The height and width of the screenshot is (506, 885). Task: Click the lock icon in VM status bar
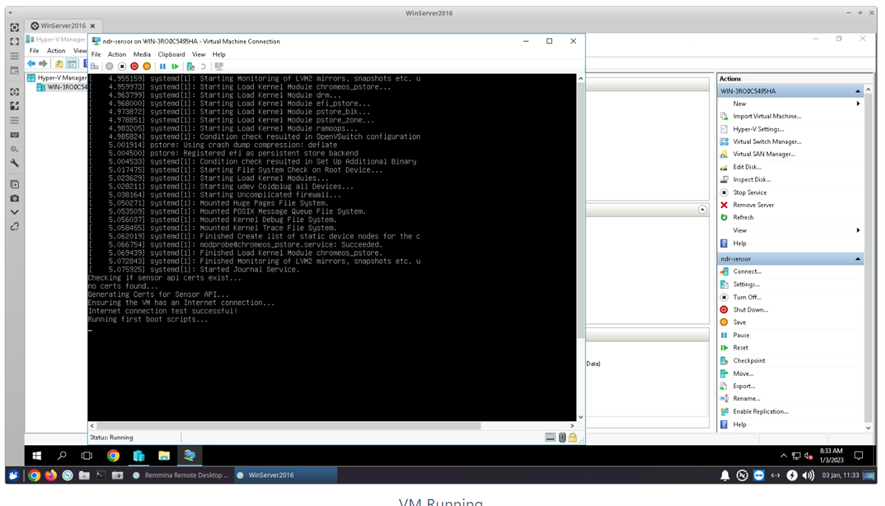572,437
